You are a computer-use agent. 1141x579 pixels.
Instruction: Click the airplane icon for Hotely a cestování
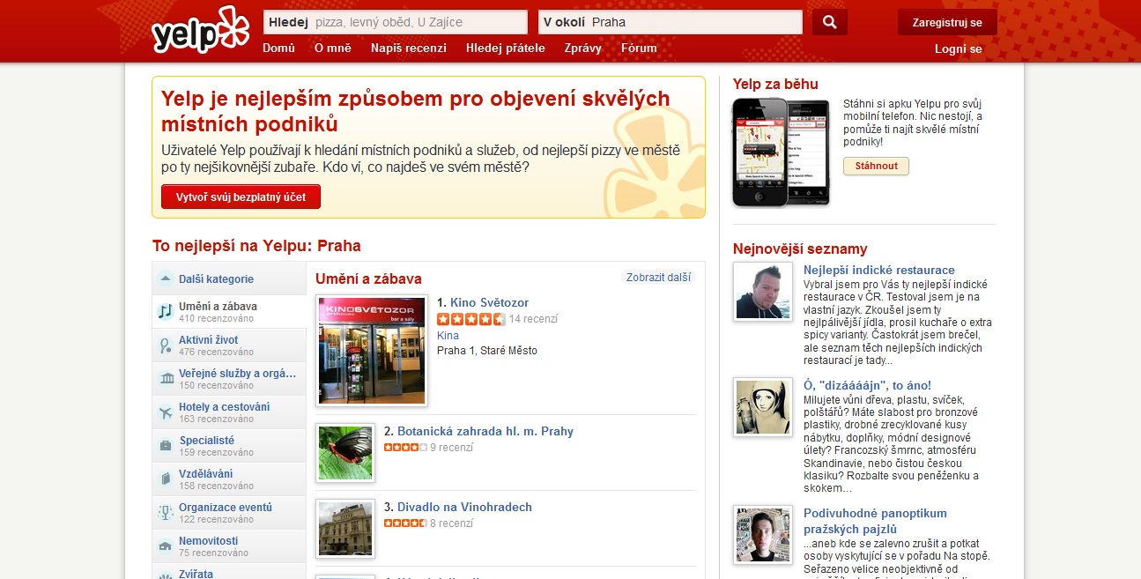[165, 412]
